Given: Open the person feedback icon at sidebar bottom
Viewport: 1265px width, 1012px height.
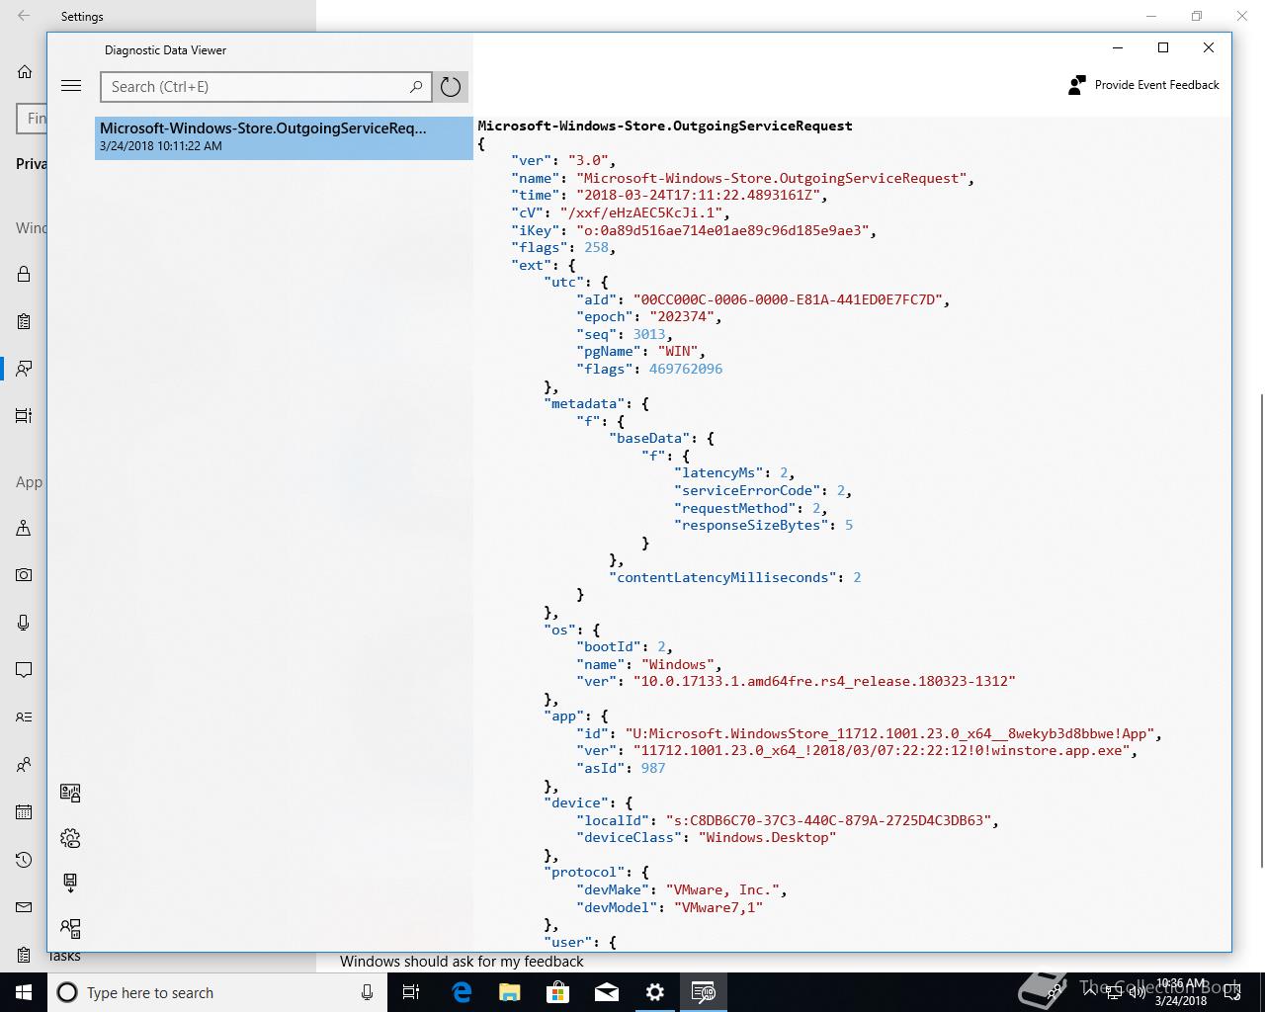Looking at the screenshot, I should click(x=70, y=928).
